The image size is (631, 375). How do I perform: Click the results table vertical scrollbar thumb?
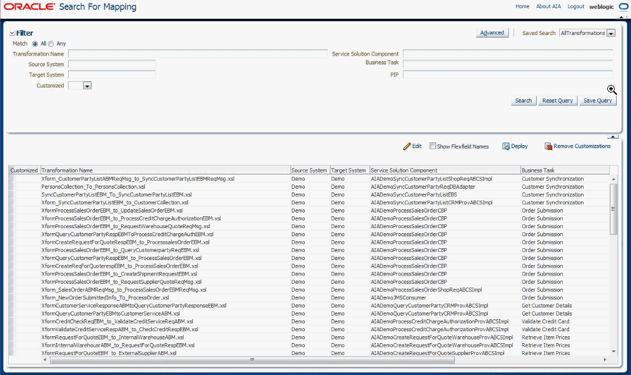coord(614,209)
